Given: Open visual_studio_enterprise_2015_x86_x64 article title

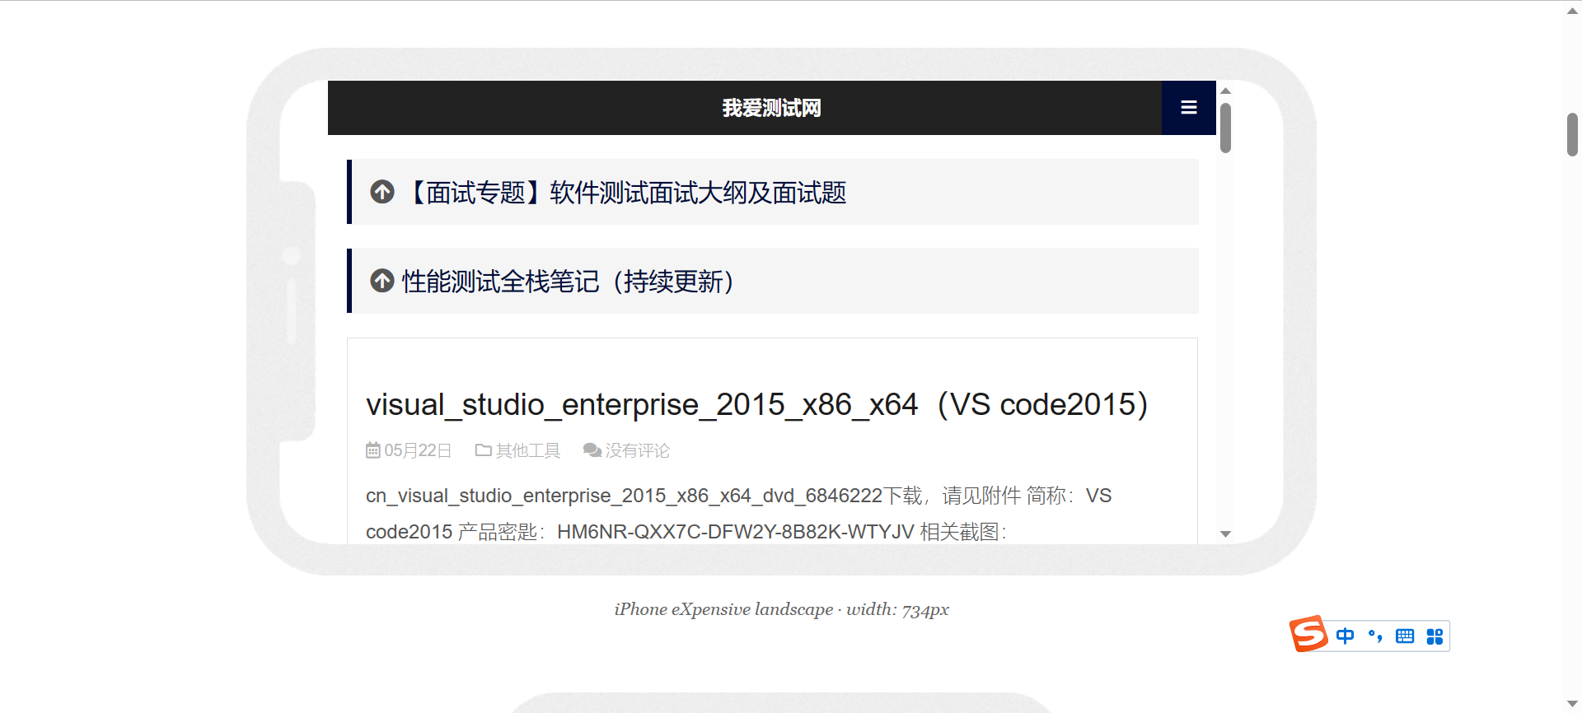Looking at the screenshot, I should (x=757, y=405).
